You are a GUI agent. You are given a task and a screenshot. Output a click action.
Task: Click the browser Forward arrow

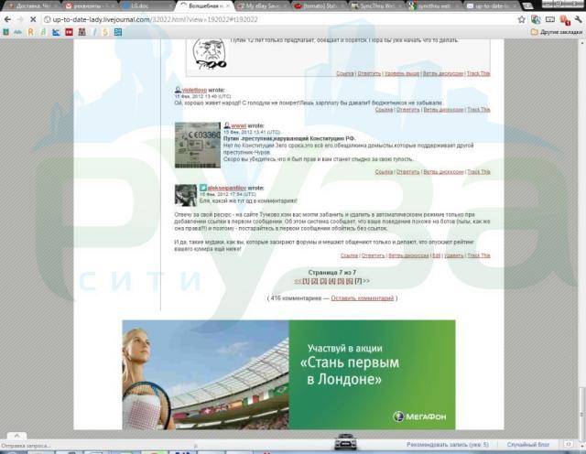tap(20, 19)
